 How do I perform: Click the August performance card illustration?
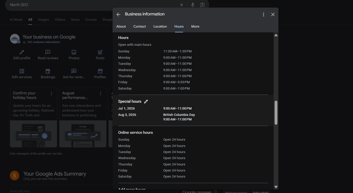(83, 134)
